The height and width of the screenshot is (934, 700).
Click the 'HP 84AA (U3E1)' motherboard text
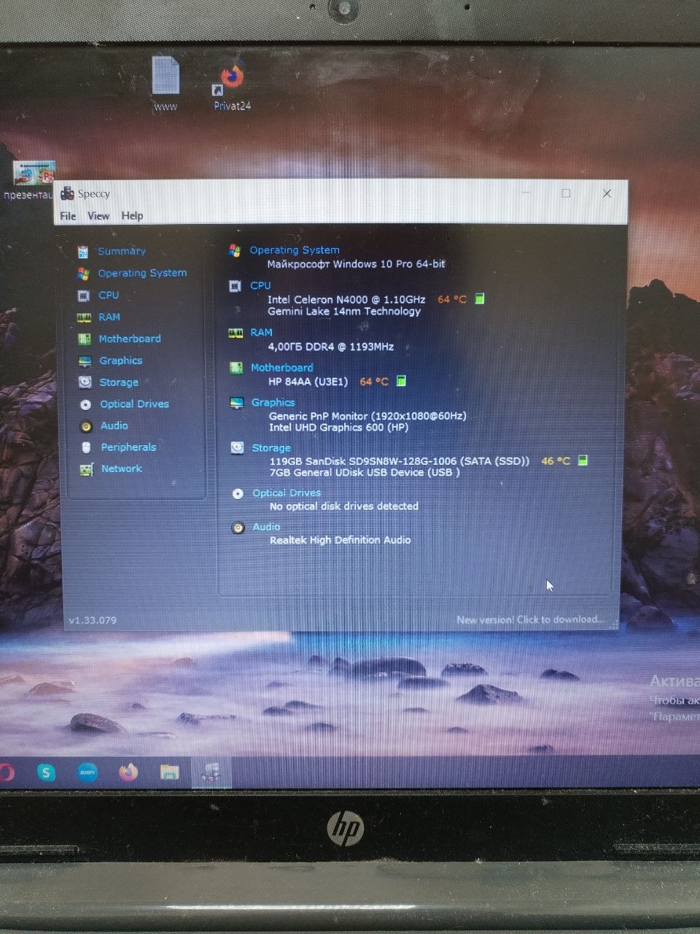point(308,382)
